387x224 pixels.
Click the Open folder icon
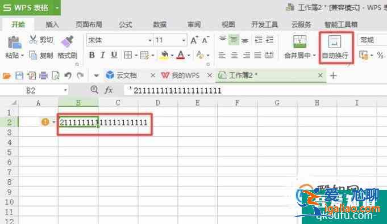(7, 75)
